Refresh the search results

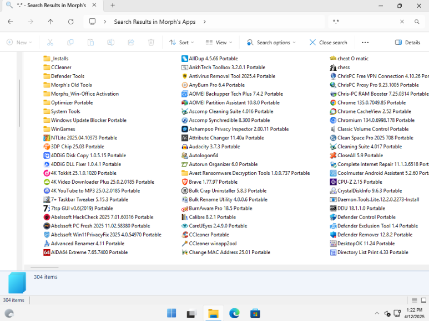coord(71,22)
